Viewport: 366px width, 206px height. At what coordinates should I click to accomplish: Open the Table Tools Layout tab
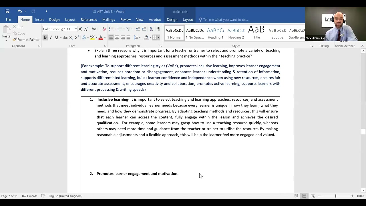(188, 19)
